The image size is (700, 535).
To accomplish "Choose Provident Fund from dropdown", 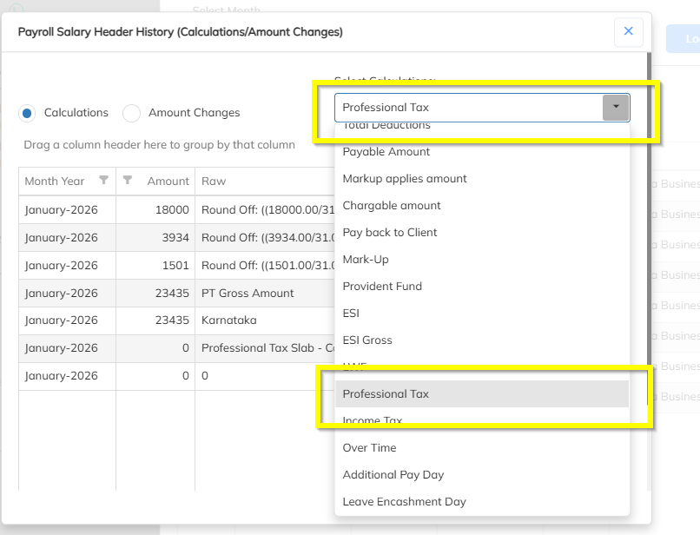I will click(382, 287).
